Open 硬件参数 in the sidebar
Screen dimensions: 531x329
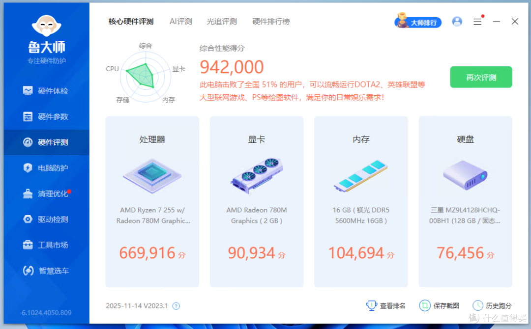pyautogui.click(x=46, y=117)
